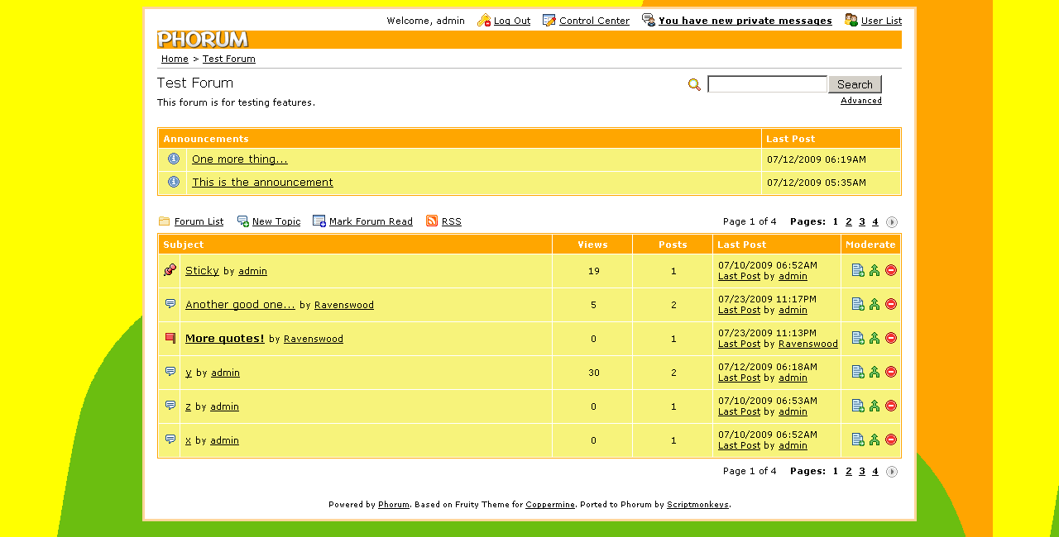
Task: Open the Control Center link
Action: (x=594, y=21)
